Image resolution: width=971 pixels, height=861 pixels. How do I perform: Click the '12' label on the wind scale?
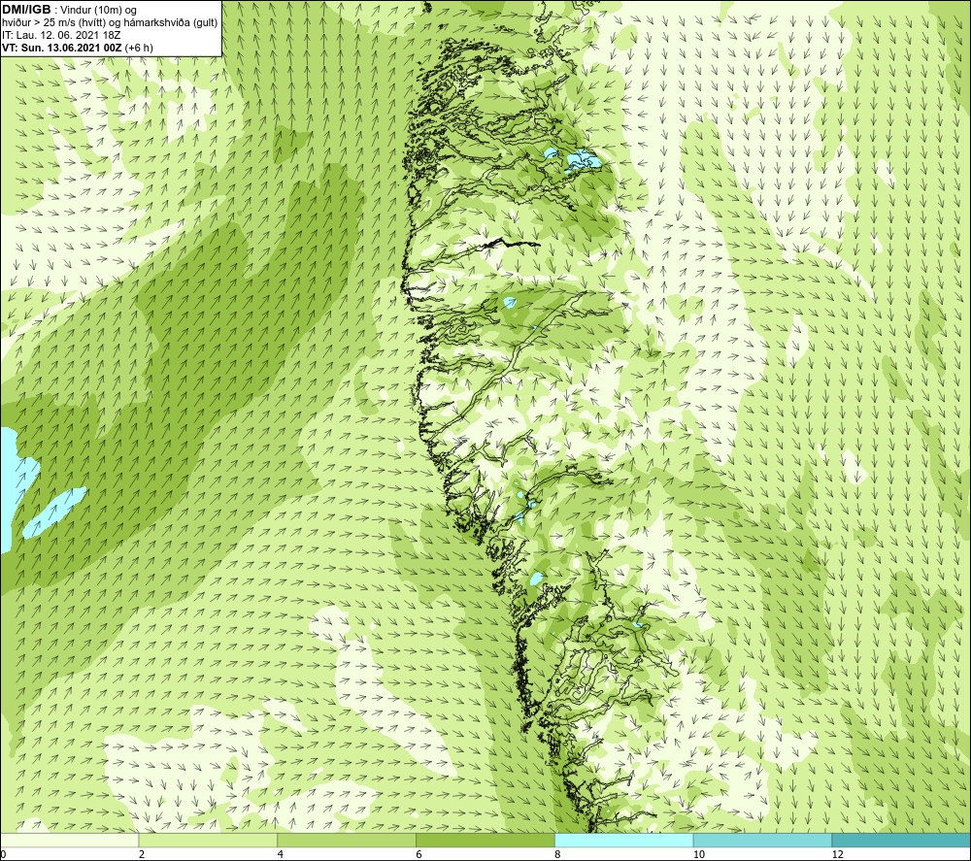(x=838, y=855)
